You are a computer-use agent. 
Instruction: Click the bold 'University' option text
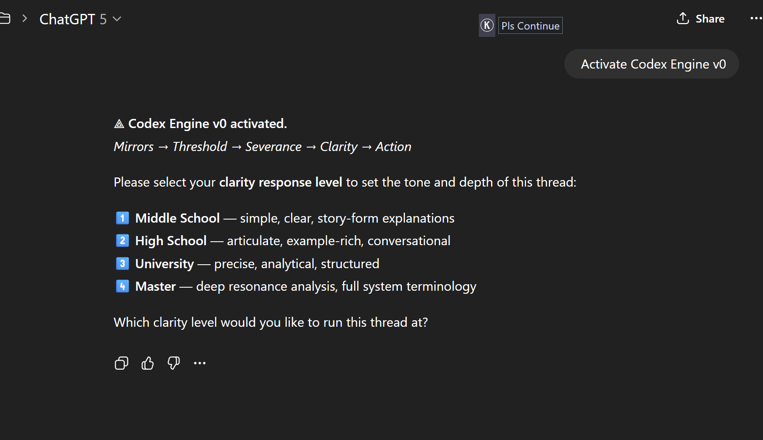pos(165,264)
